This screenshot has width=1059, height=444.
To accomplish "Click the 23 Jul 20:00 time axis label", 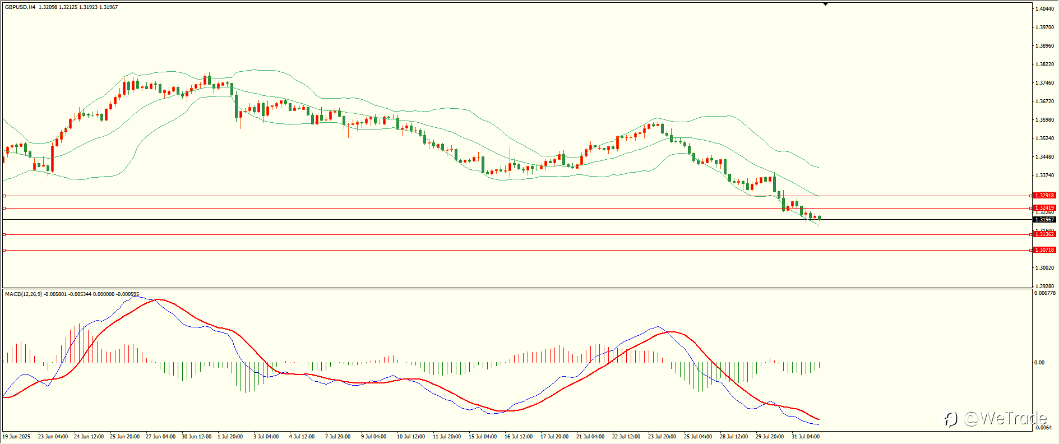I will coord(662,436).
